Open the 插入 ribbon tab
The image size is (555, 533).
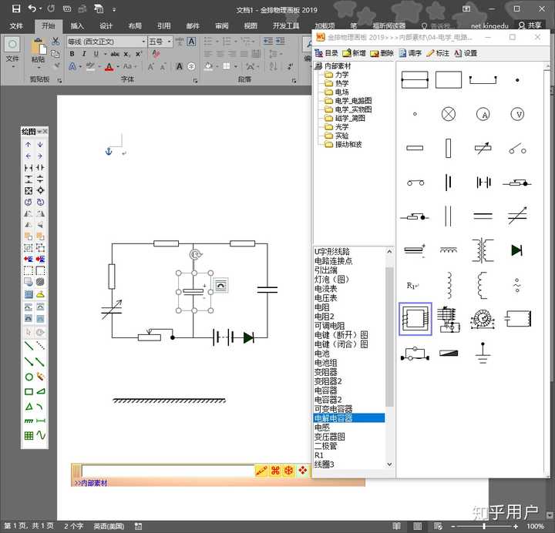[x=77, y=26]
